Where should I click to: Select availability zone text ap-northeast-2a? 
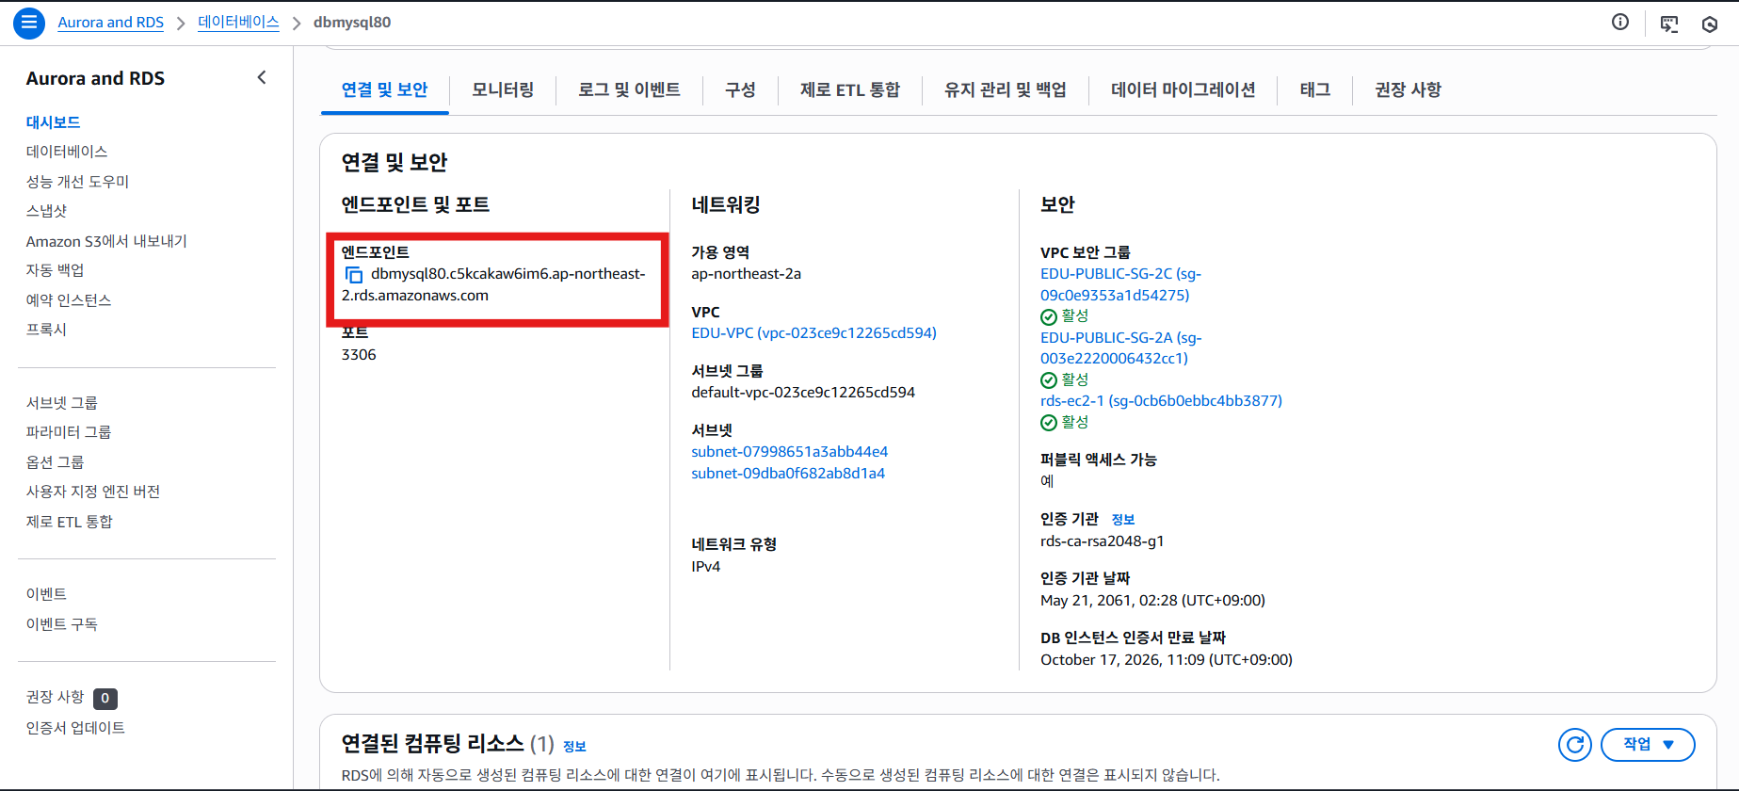746,274
